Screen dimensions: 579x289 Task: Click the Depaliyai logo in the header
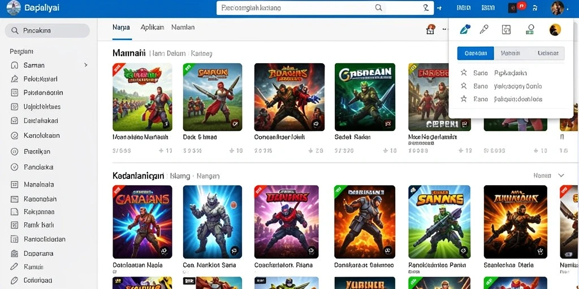[x=33, y=8]
